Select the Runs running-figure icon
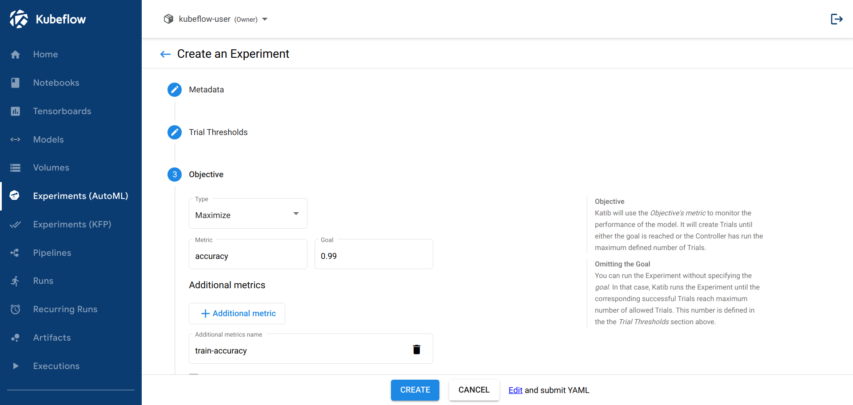This screenshot has width=853, height=405. click(x=16, y=281)
